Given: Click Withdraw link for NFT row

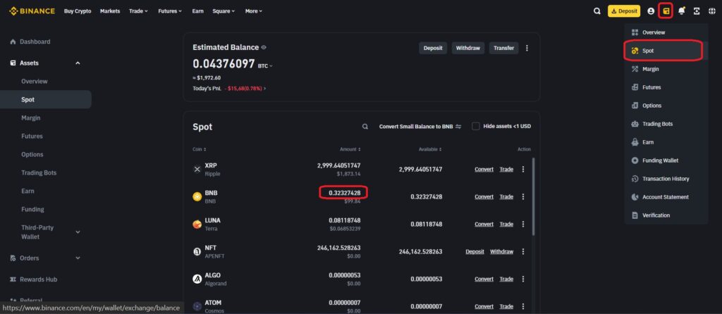Looking at the screenshot, I should click(x=501, y=251).
